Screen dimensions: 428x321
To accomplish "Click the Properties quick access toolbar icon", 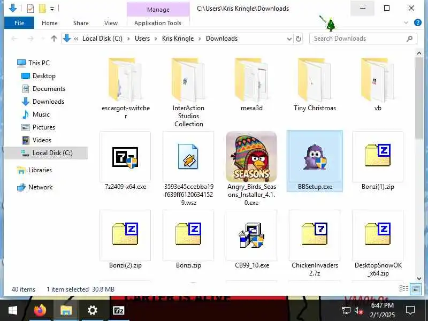I will pos(30,9).
